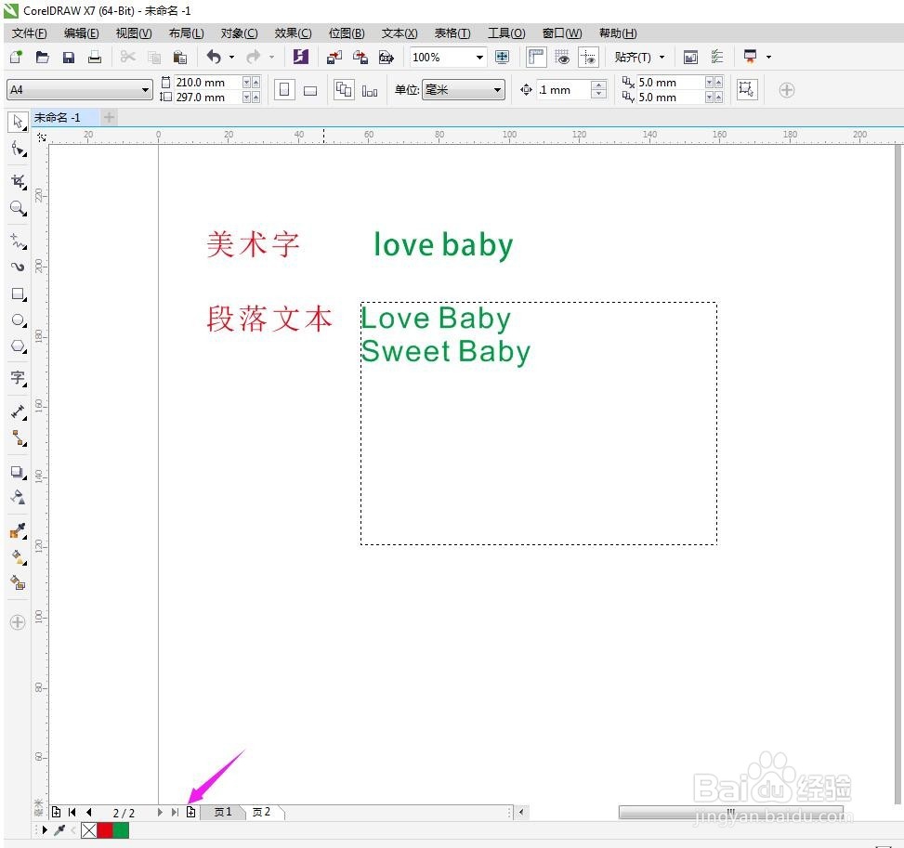The width and height of the screenshot is (904, 848).
Task: Go to previous page arrow
Action: tap(89, 813)
